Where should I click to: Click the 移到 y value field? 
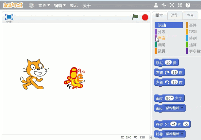point(186,124)
